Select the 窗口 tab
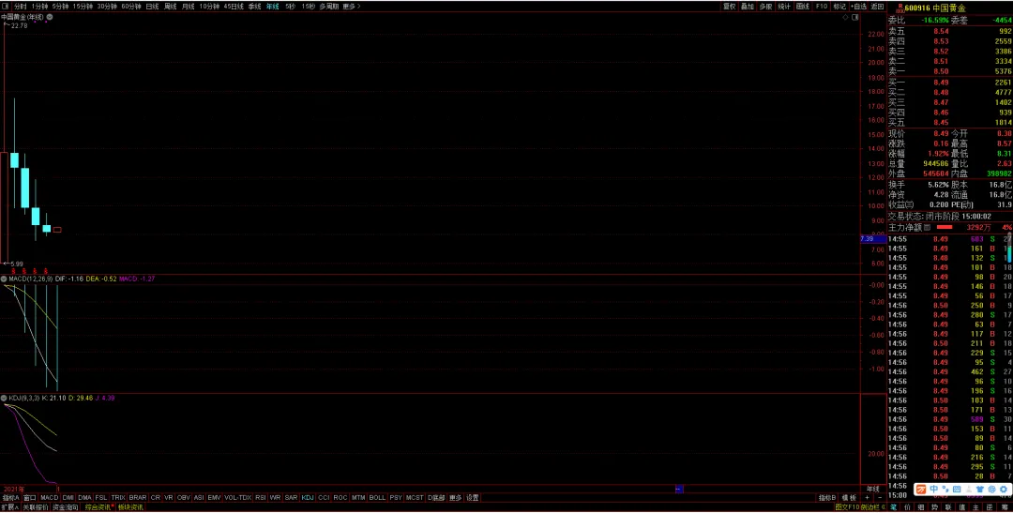 [x=30, y=498]
